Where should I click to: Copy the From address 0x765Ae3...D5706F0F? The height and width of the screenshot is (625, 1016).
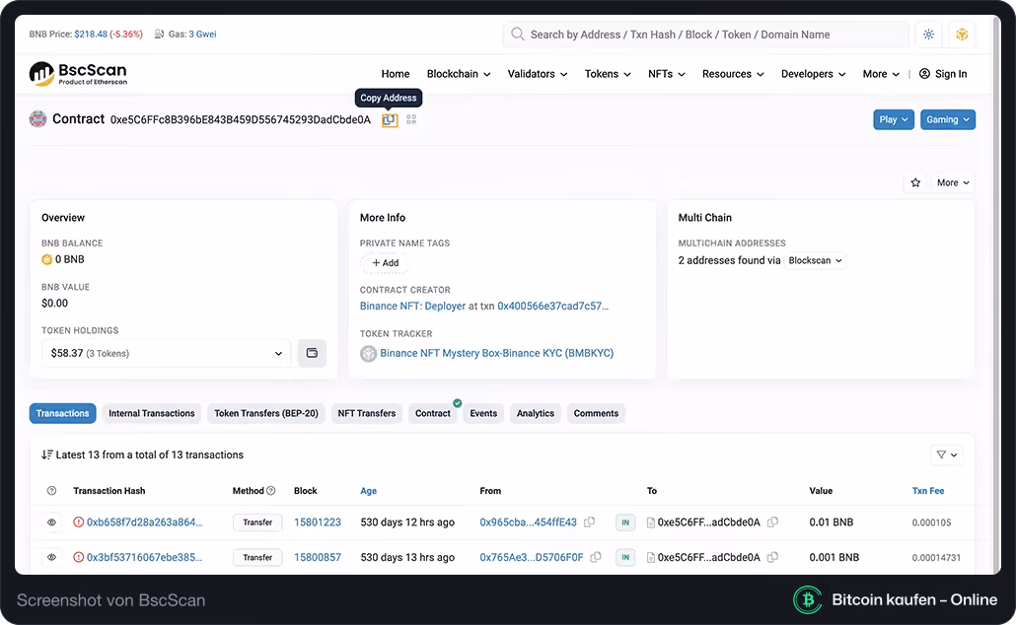click(x=596, y=557)
